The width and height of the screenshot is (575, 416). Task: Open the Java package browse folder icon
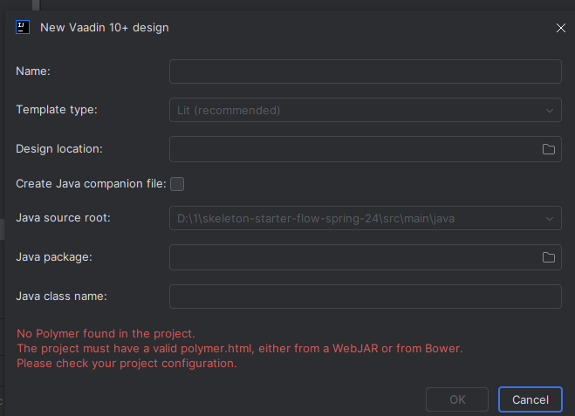pyautogui.click(x=548, y=257)
